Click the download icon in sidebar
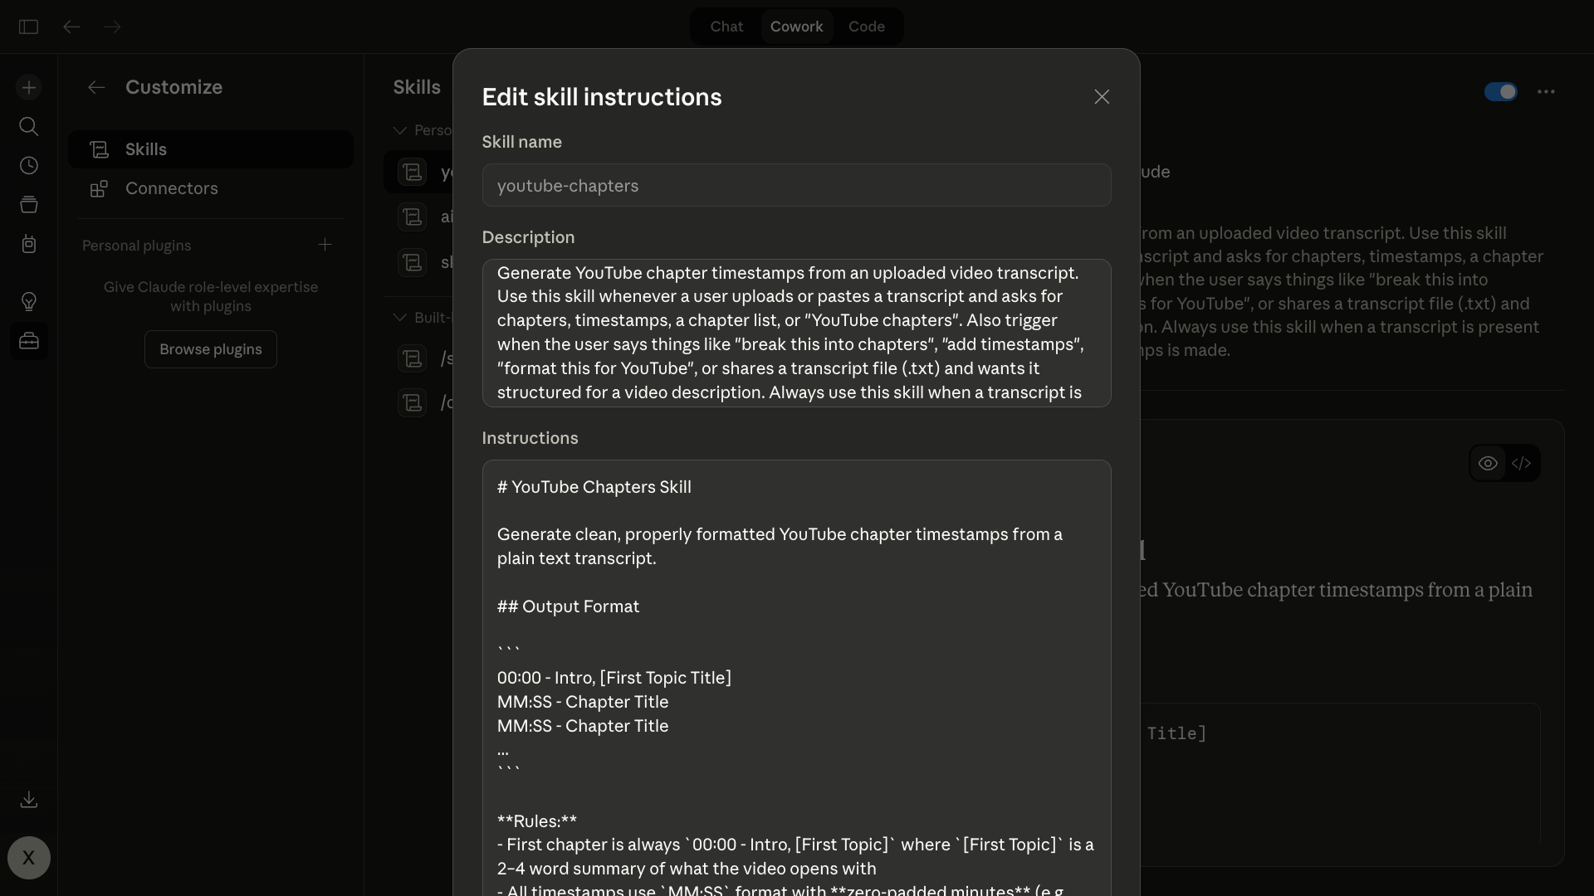The width and height of the screenshot is (1594, 896). tap(28, 800)
